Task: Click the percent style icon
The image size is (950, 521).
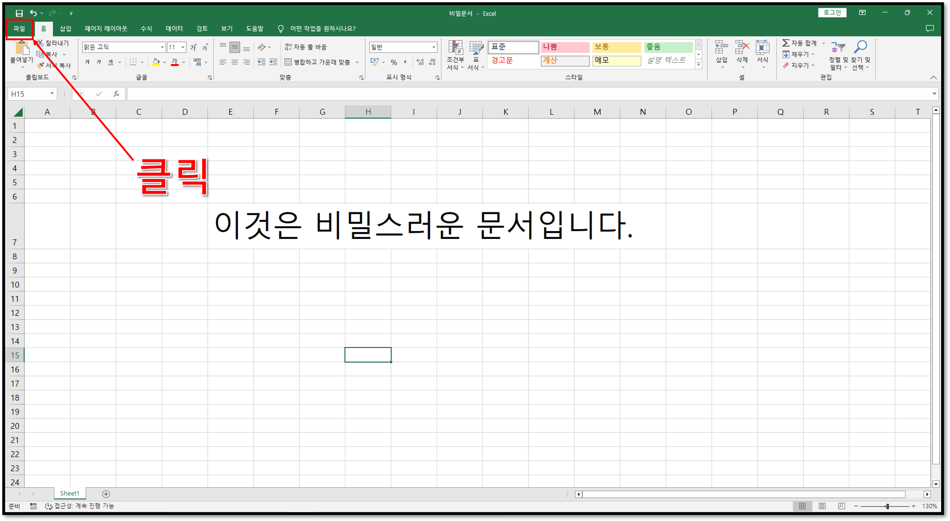Action: pos(394,62)
